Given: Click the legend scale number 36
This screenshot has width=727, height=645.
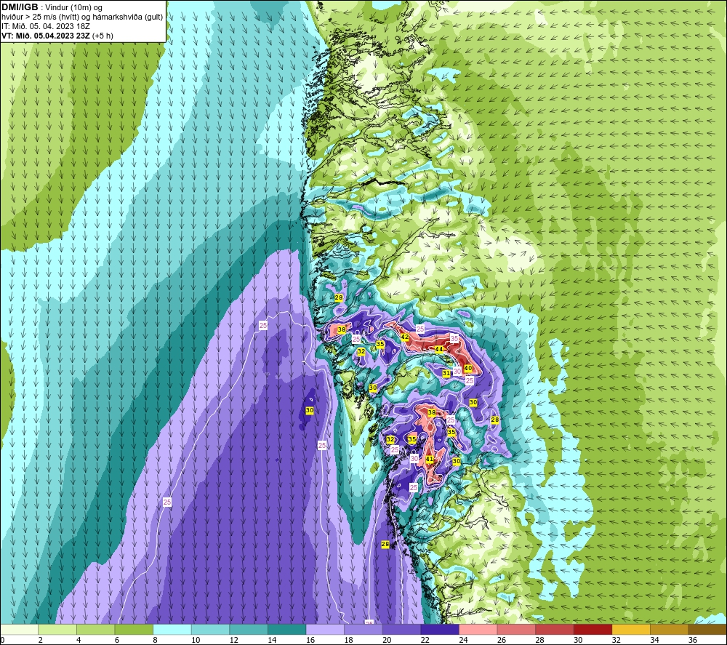Looking at the screenshot, I should click(693, 641).
